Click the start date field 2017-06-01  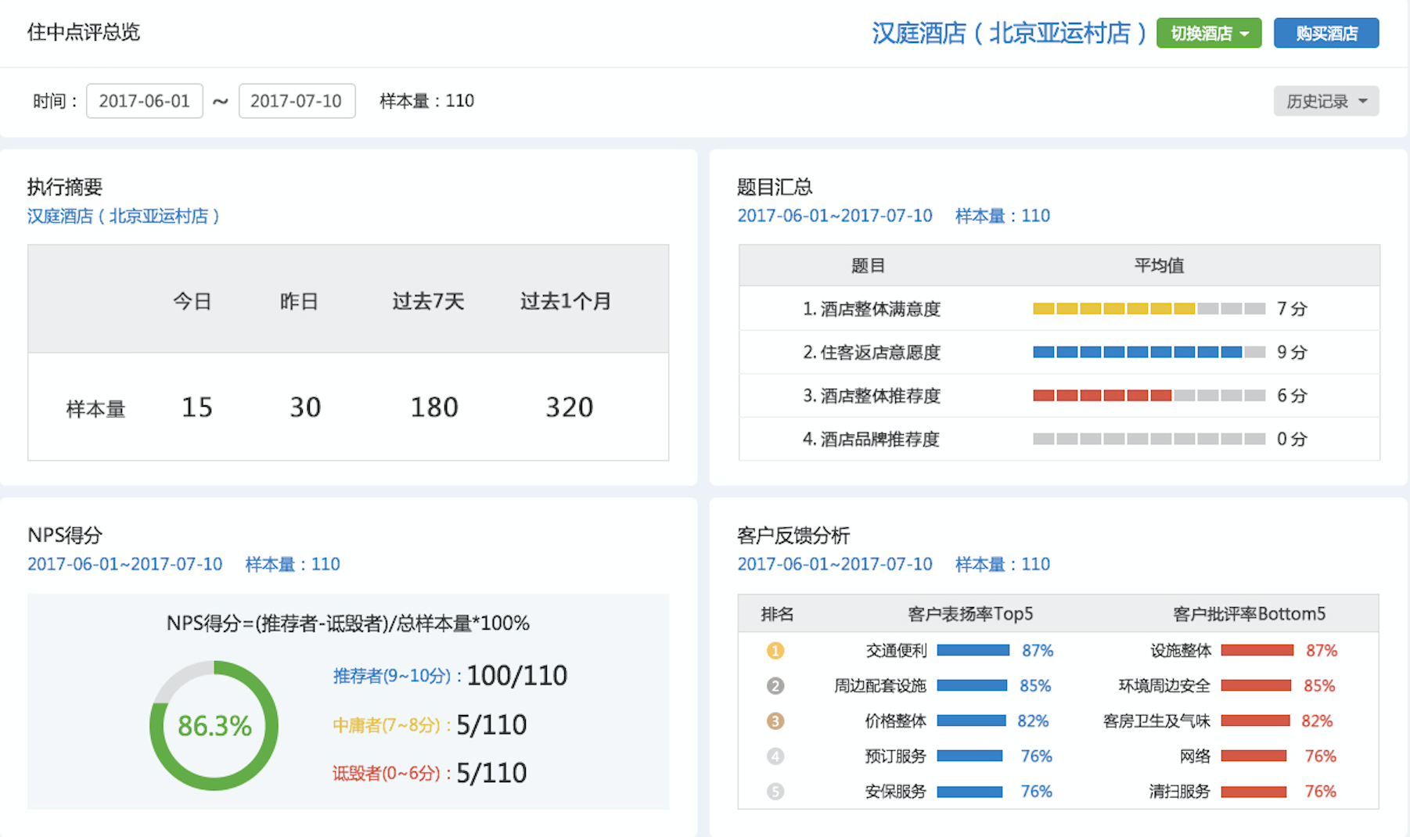[x=145, y=101]
